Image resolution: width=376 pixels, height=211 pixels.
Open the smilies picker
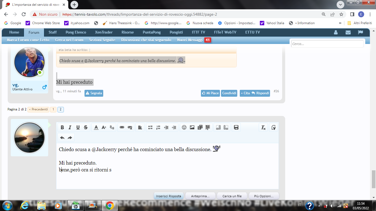click(184, 127)
